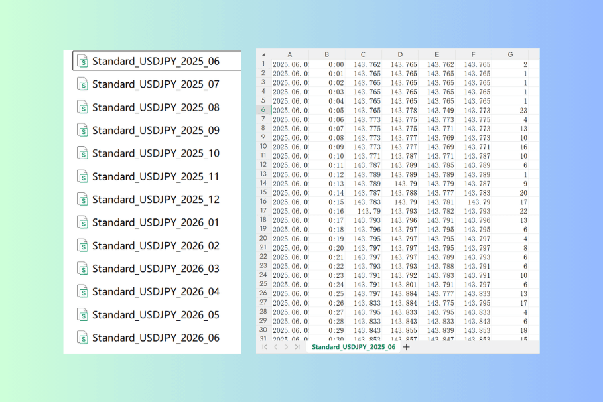Click the file icon of Standard_USDJPY_2026_05
Viewport: 603px width, 402px height.
82,315
